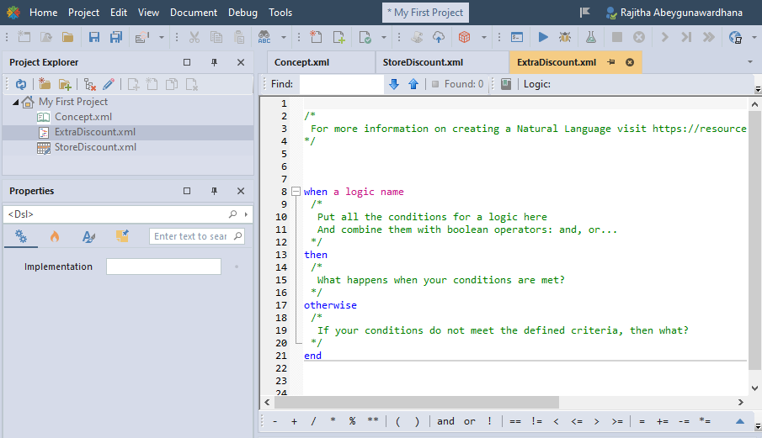This screenshot has height=438, width=762.
Task: Click new document icon with red star
Action: (x=316, y=37)
